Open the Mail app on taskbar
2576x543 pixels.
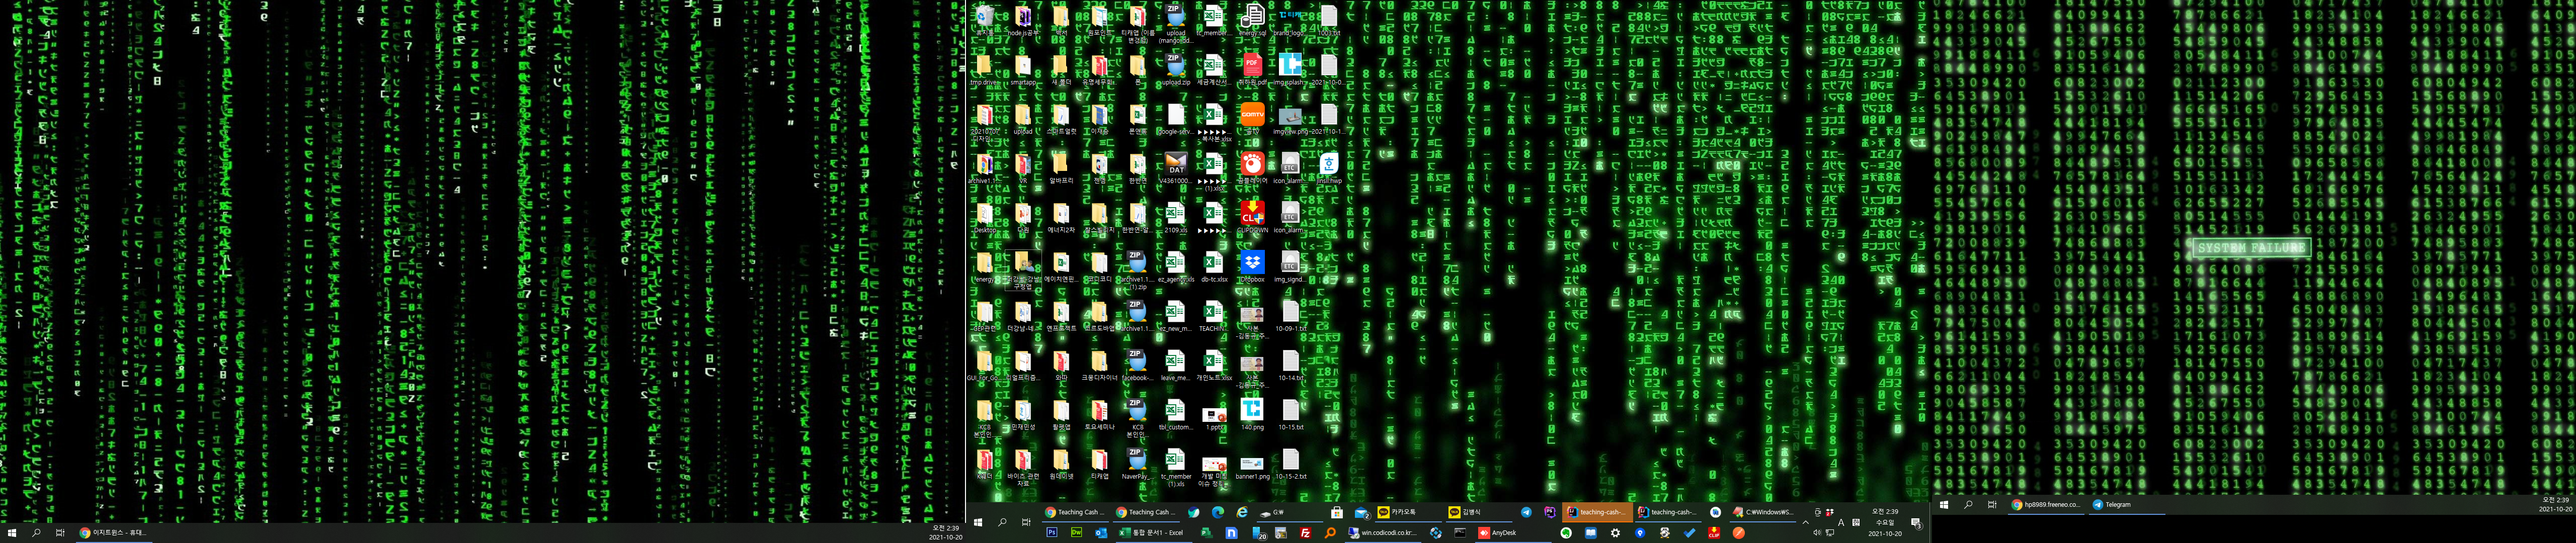(x=1362, y=512)
